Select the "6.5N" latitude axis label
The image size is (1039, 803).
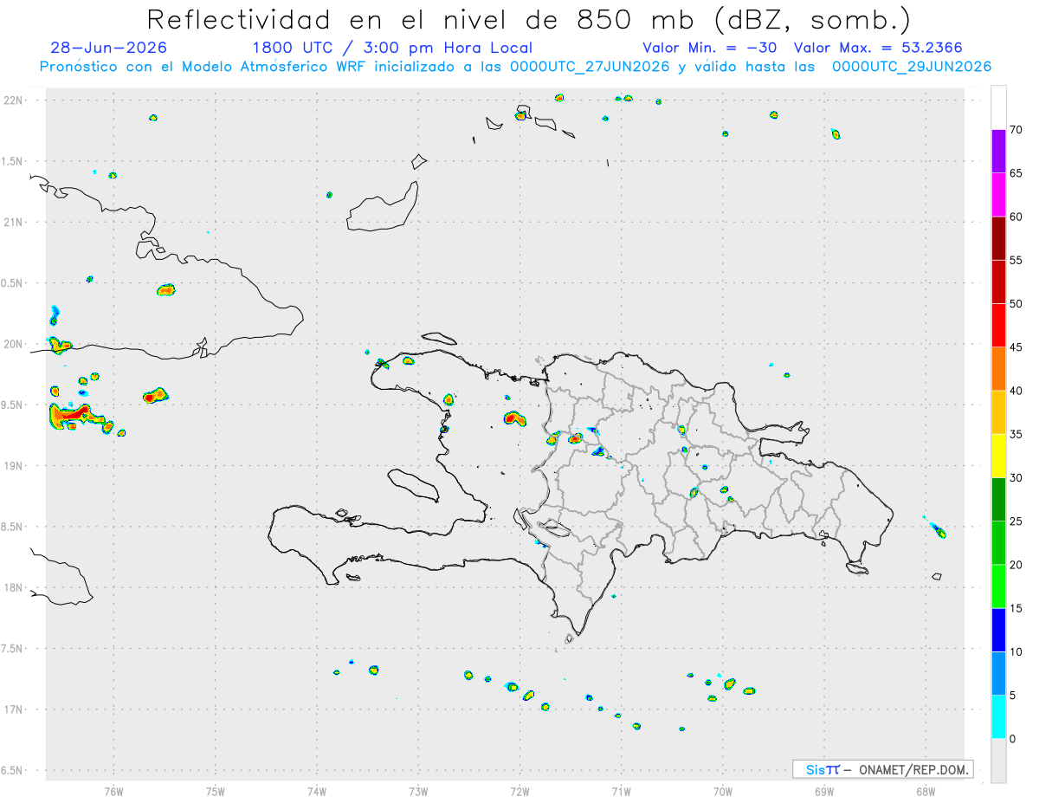(x=13, y=771)
